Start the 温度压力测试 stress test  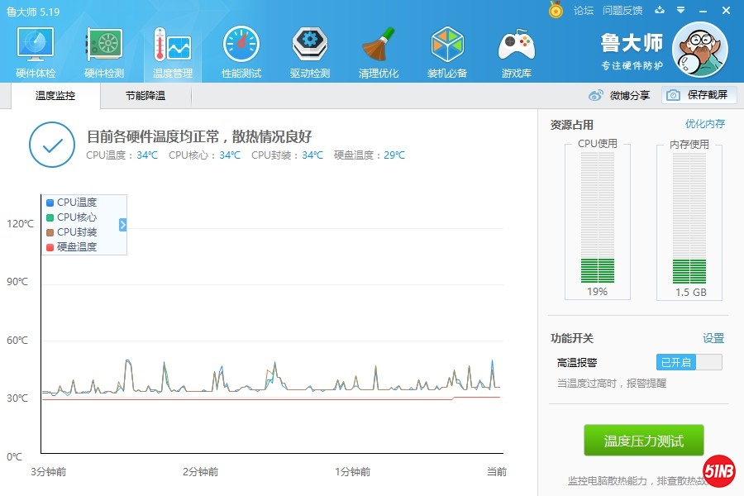coord(643,441)
